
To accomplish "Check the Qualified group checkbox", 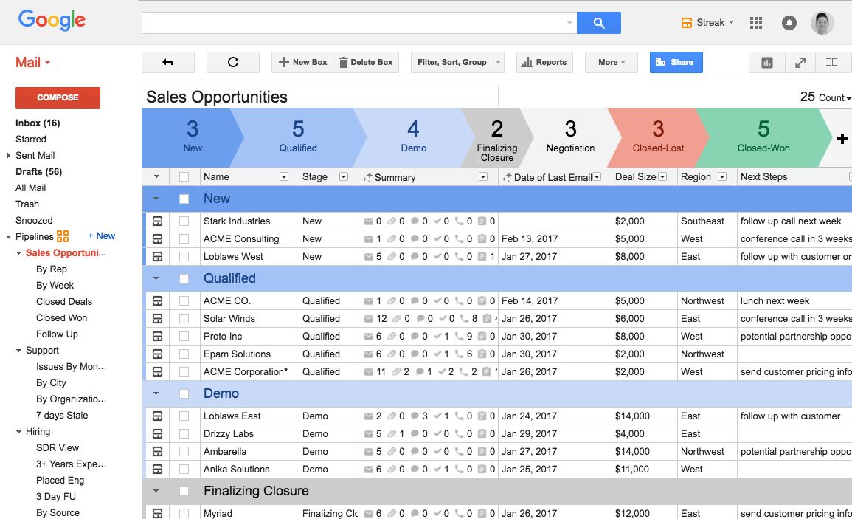I will 184,278.
